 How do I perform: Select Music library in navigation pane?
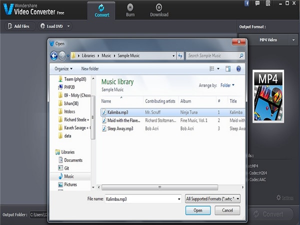(x=70, y=176)
